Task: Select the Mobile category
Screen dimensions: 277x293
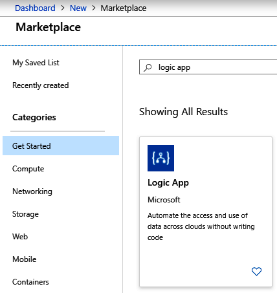Action: (25, 259)
